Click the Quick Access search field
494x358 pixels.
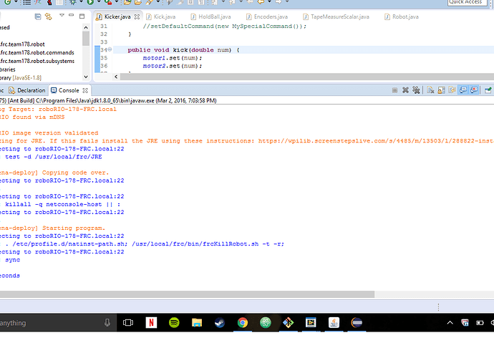[x=468, y=2]
